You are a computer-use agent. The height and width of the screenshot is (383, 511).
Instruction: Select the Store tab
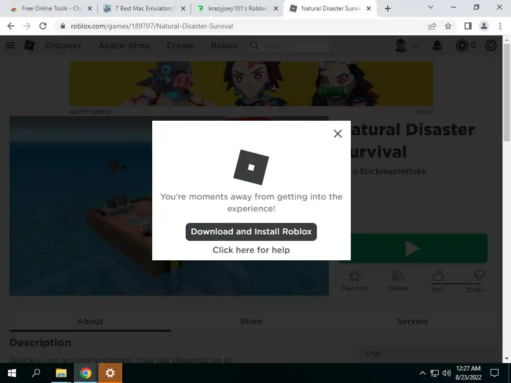(x=252, y=321)
